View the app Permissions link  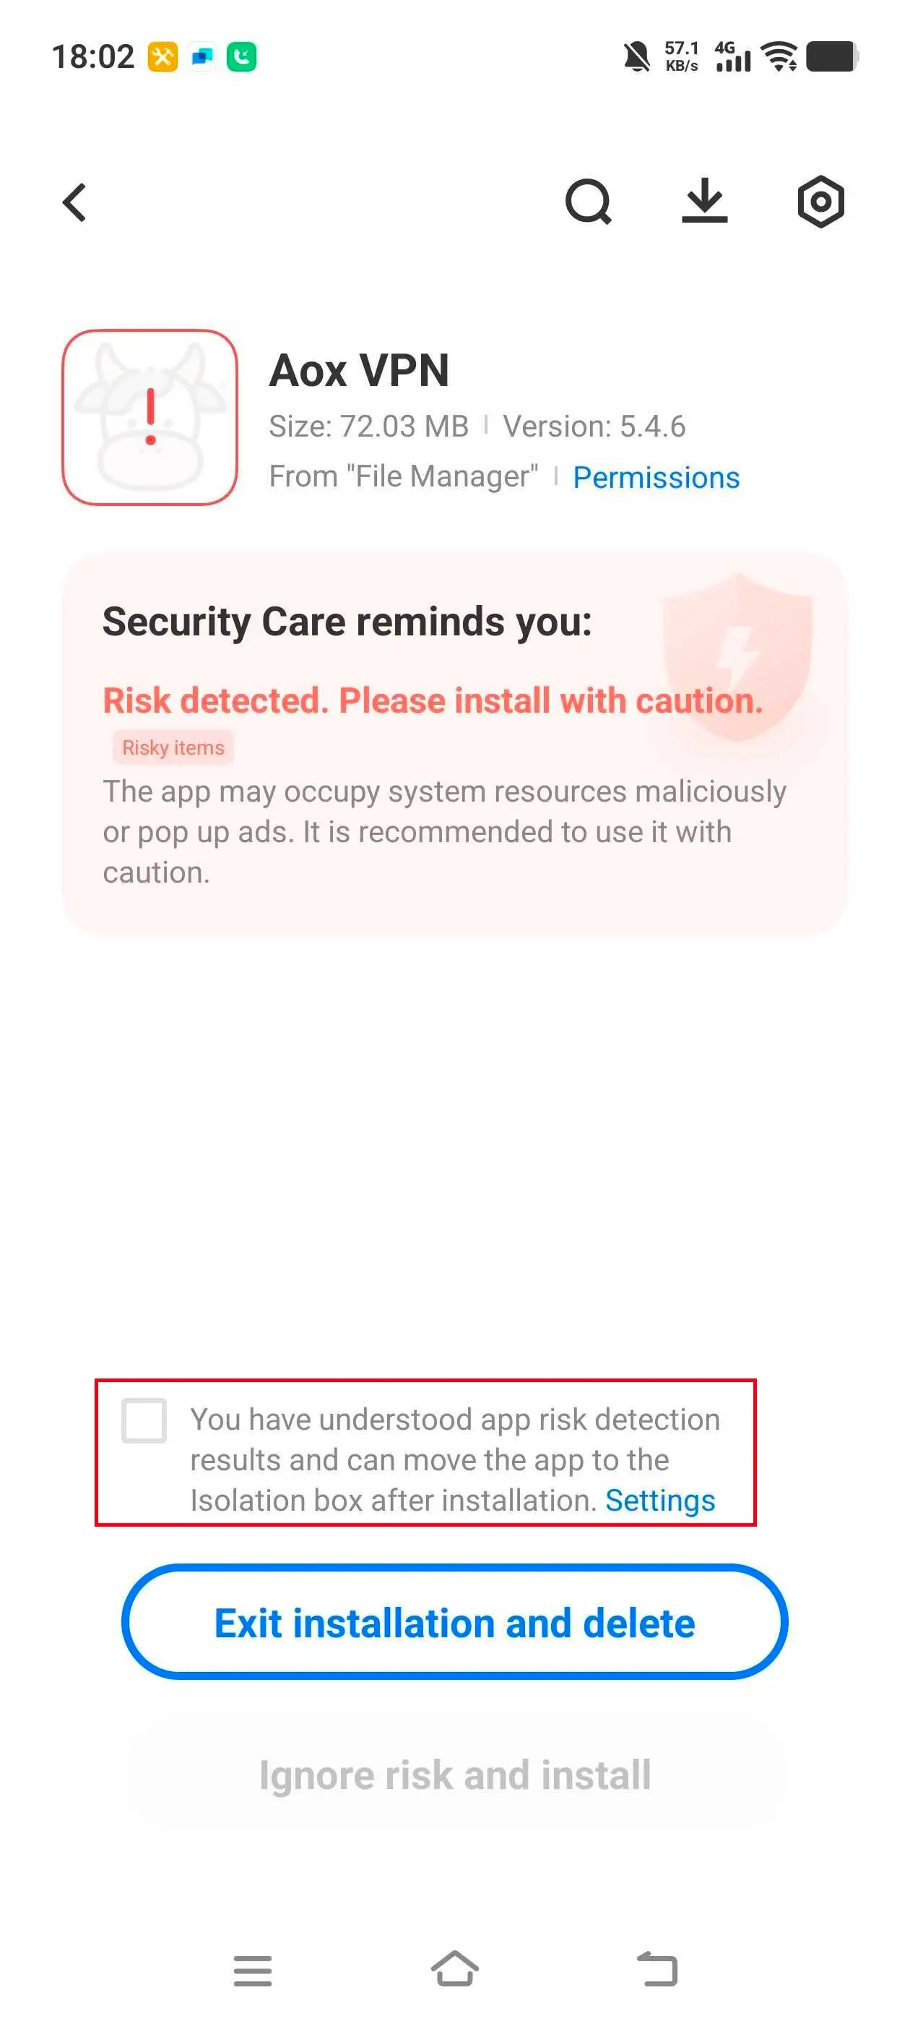pyautogui.click(x=656, y=477)
